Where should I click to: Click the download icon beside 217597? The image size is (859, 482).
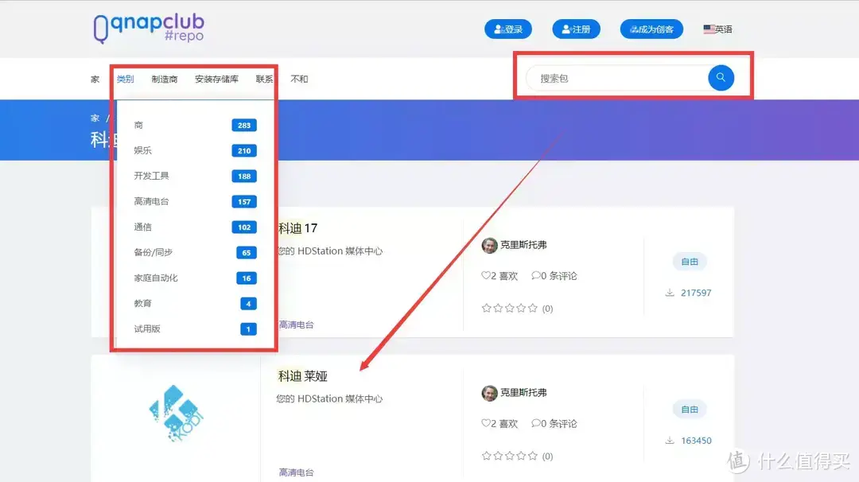(x=669, y=293)
